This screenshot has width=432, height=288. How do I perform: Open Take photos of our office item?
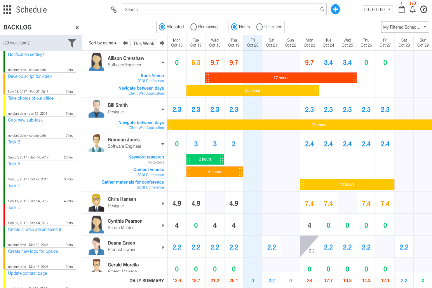pyautogui.click(x=31, y=98)
